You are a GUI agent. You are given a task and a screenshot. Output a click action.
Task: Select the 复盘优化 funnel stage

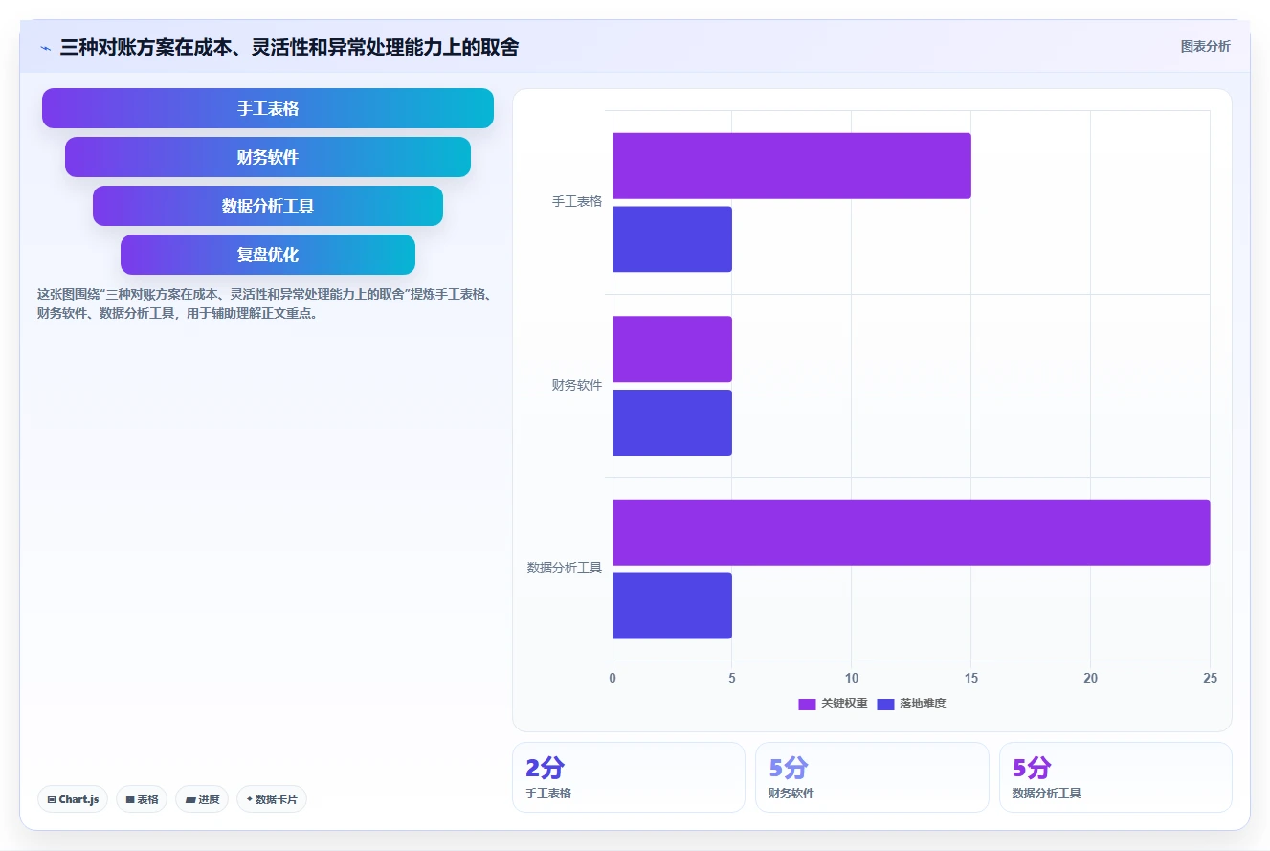coord(268,255)
